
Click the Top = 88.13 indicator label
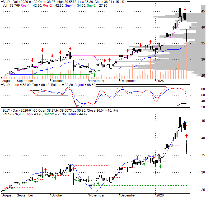tap(41, 85)
